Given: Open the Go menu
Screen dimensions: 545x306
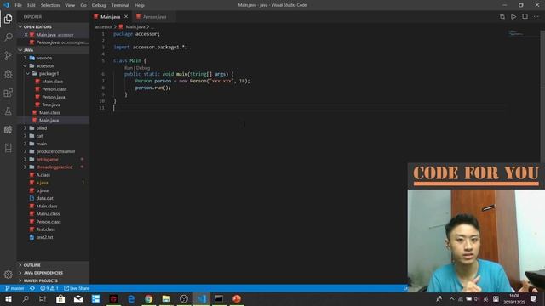Looking at the screenshot, I should click(x=83, y=5).
